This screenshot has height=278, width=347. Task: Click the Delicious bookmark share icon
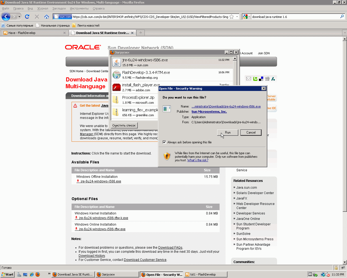click(x=261, y=79)
